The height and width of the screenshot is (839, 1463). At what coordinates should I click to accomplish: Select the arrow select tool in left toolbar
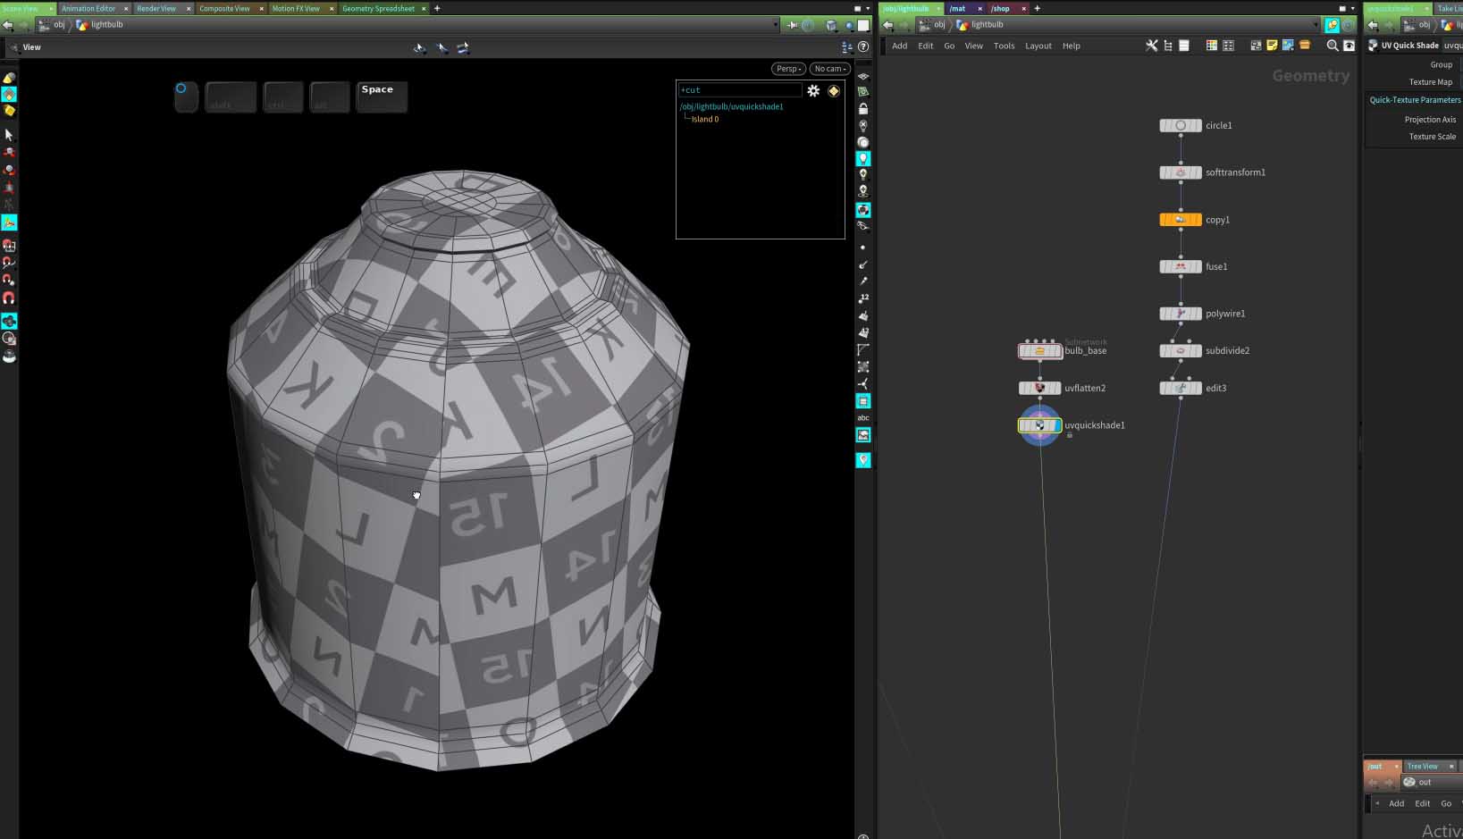coord(9,135)
